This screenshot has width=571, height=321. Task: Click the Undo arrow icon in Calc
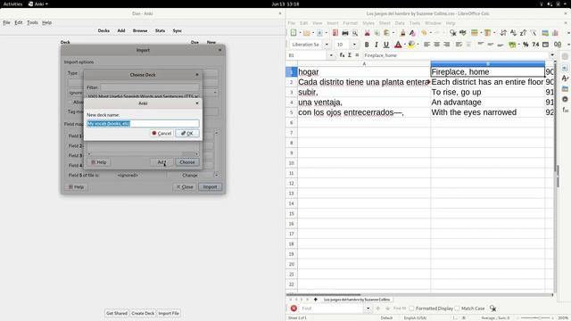(x=425, y=33)
